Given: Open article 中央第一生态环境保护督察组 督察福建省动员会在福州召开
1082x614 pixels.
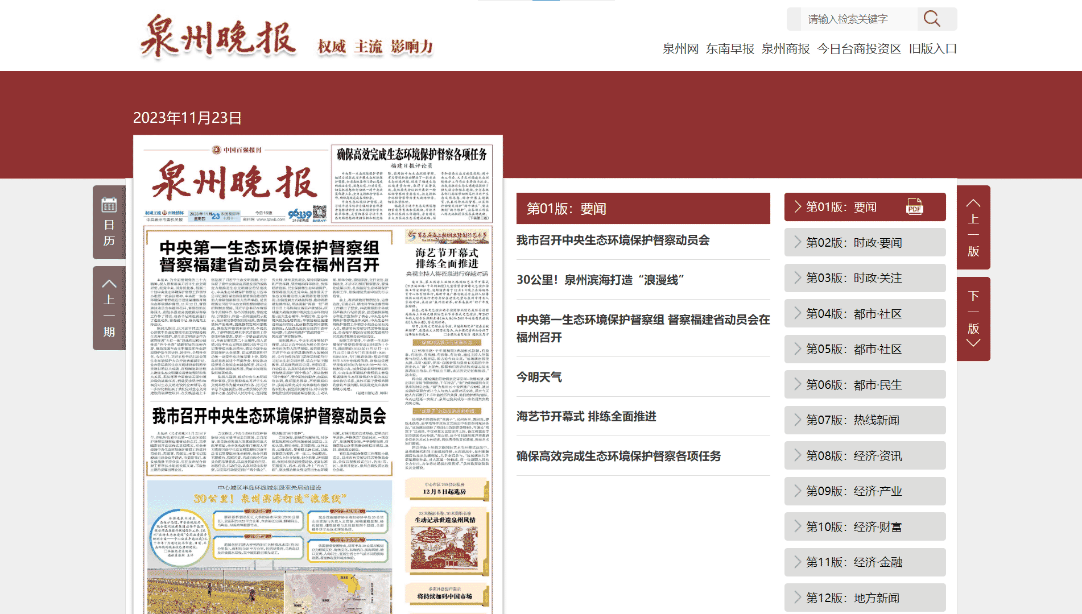Looking at the screenshot, I should [x=643, y=328].
